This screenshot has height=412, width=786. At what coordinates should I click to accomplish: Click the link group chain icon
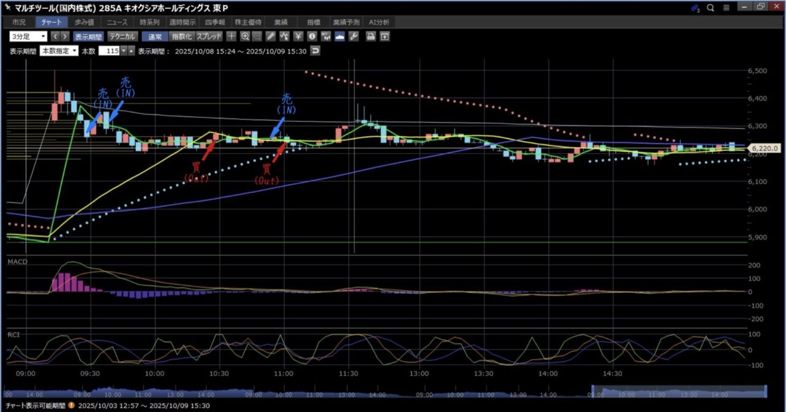pos(695,7)
